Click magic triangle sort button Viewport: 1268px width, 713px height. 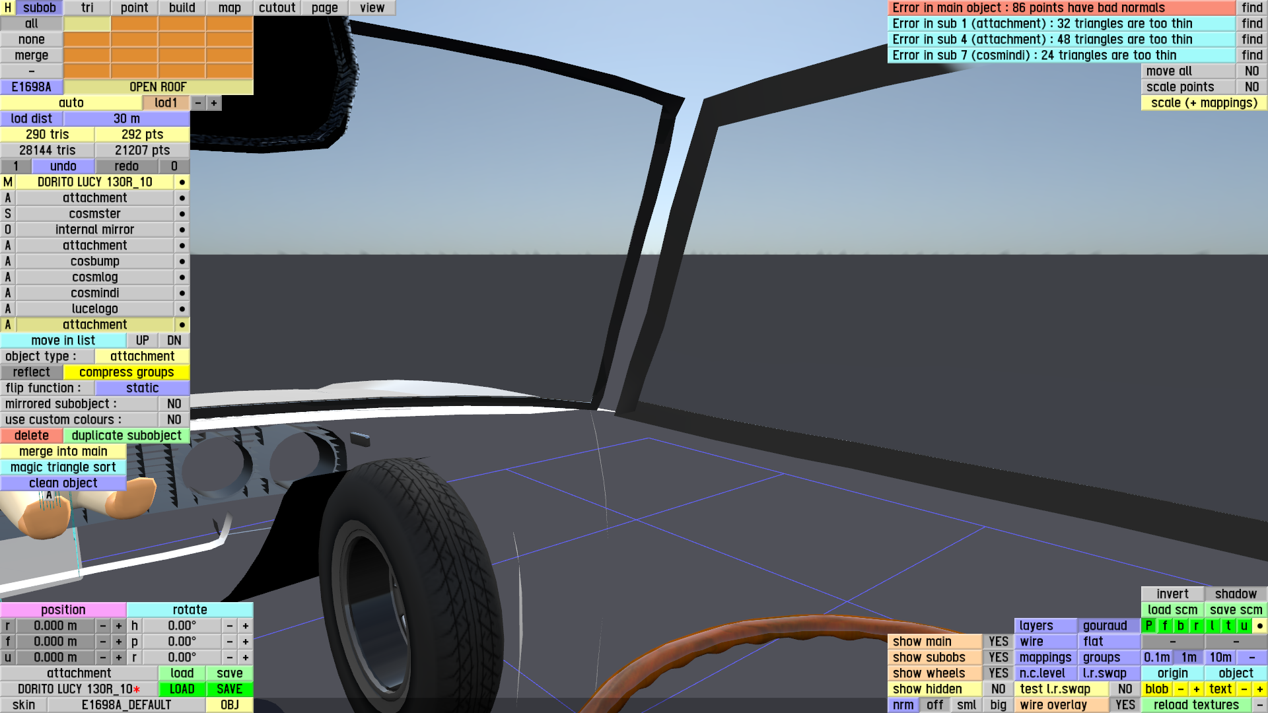63,467
